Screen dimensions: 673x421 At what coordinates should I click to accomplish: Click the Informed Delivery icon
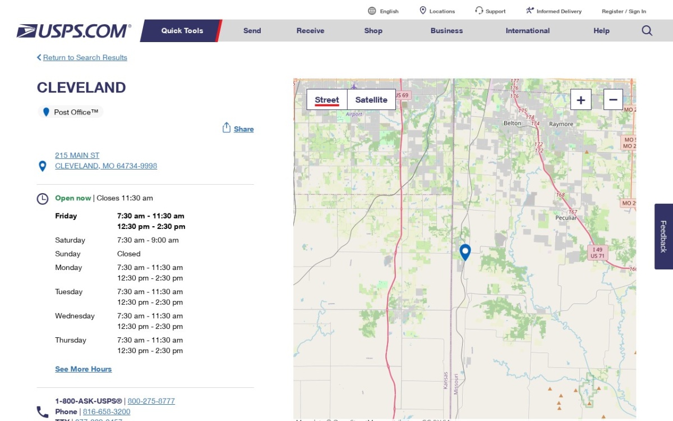tap(530, 11)
